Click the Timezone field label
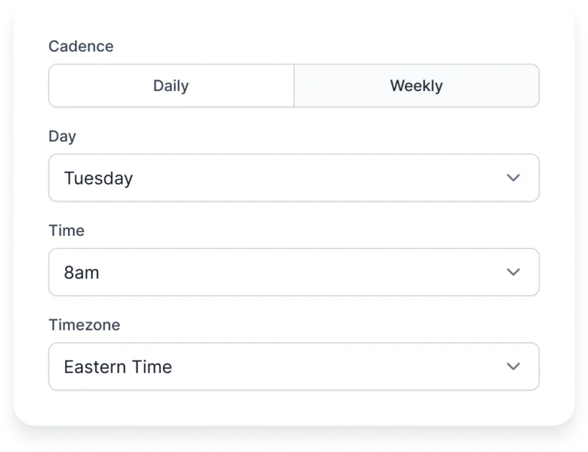Image resolution: width=588 pixels, height=452 pixels. [84, 325]
